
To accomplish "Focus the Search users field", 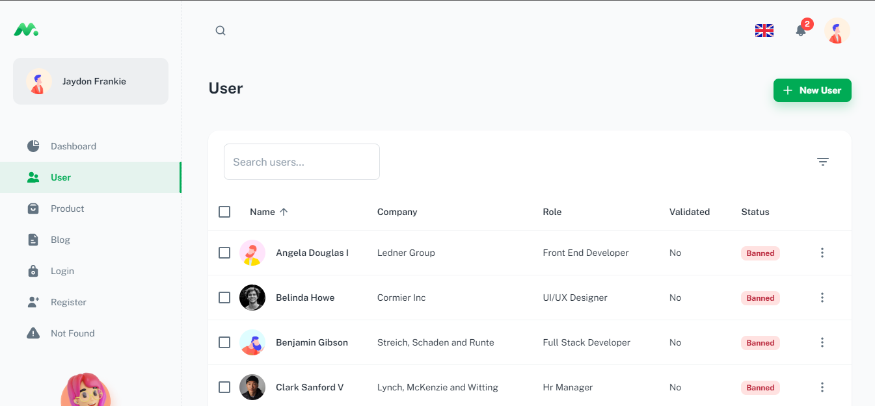I will [x=302, y=162].
